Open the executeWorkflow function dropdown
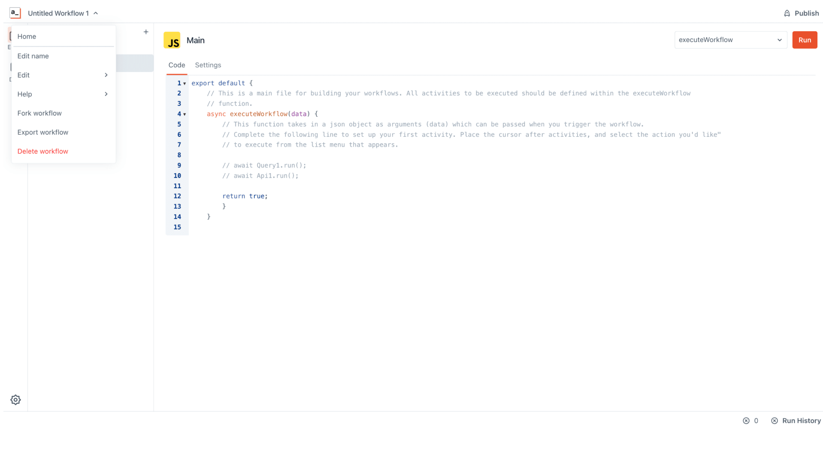This screenshot has width=823, height=463. [731, 40]
